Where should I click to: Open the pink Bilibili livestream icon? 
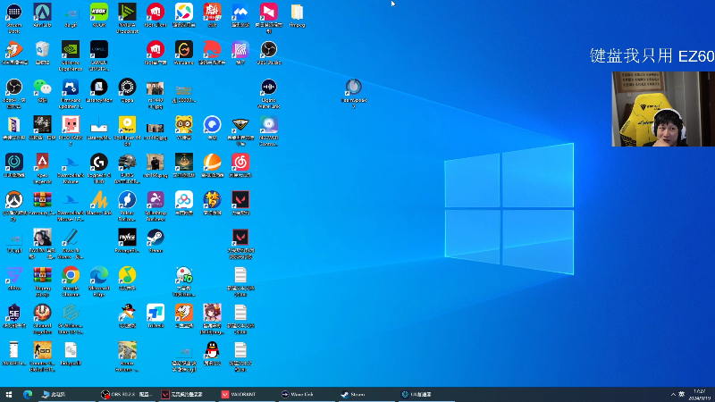(269, 18)
